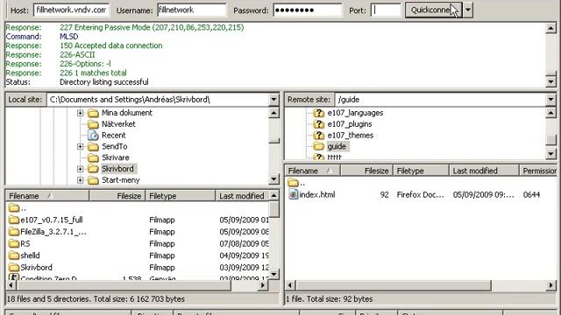Viewport: 561px width, 315px height.
Task: Sort remote files by Filename column
Action: (312, 171)
